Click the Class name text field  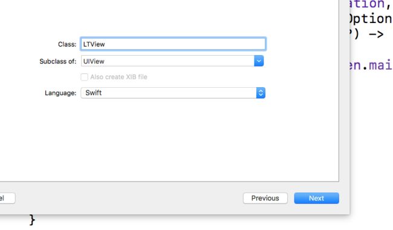(x=173, y=44)
